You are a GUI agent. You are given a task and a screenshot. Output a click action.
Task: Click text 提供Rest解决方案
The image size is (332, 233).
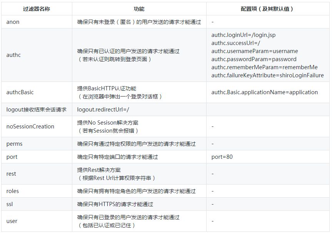pos(99,170)
